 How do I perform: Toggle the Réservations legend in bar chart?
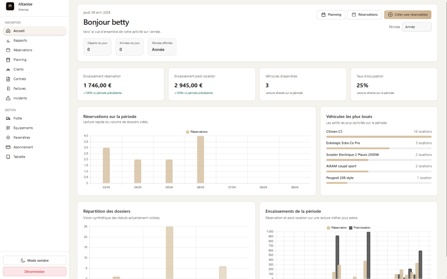pyautogui.click(x=197, y=132)
